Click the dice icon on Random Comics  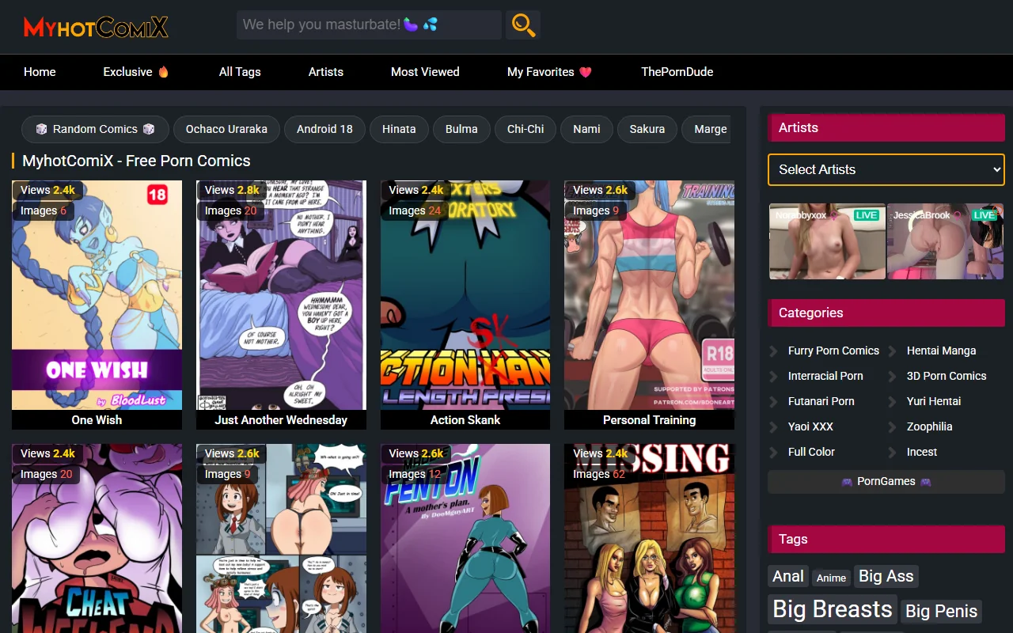coord(41,129)
